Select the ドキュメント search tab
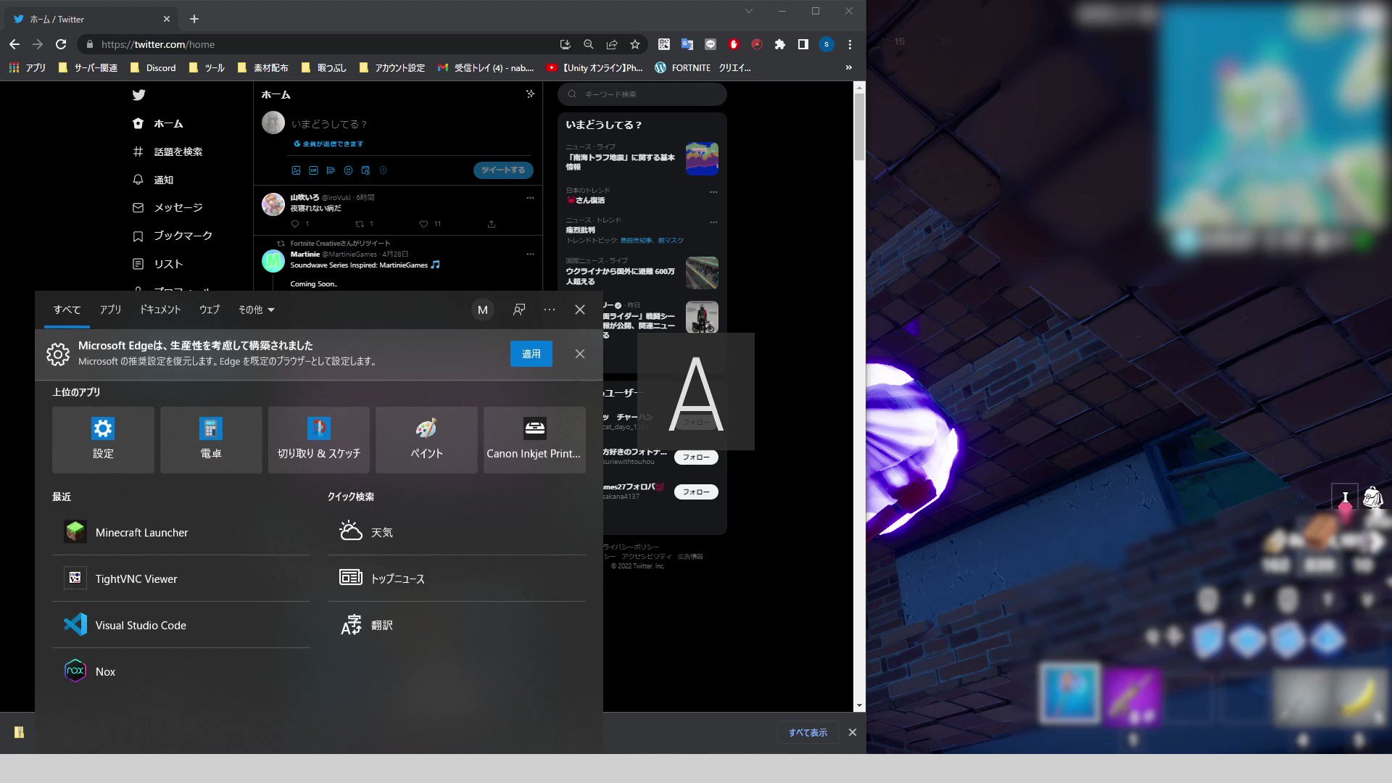This screenshot has width=1392, height=783. [x=160, y=310]
